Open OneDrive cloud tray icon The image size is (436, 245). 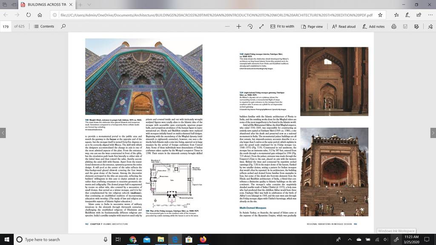[359, 239]
